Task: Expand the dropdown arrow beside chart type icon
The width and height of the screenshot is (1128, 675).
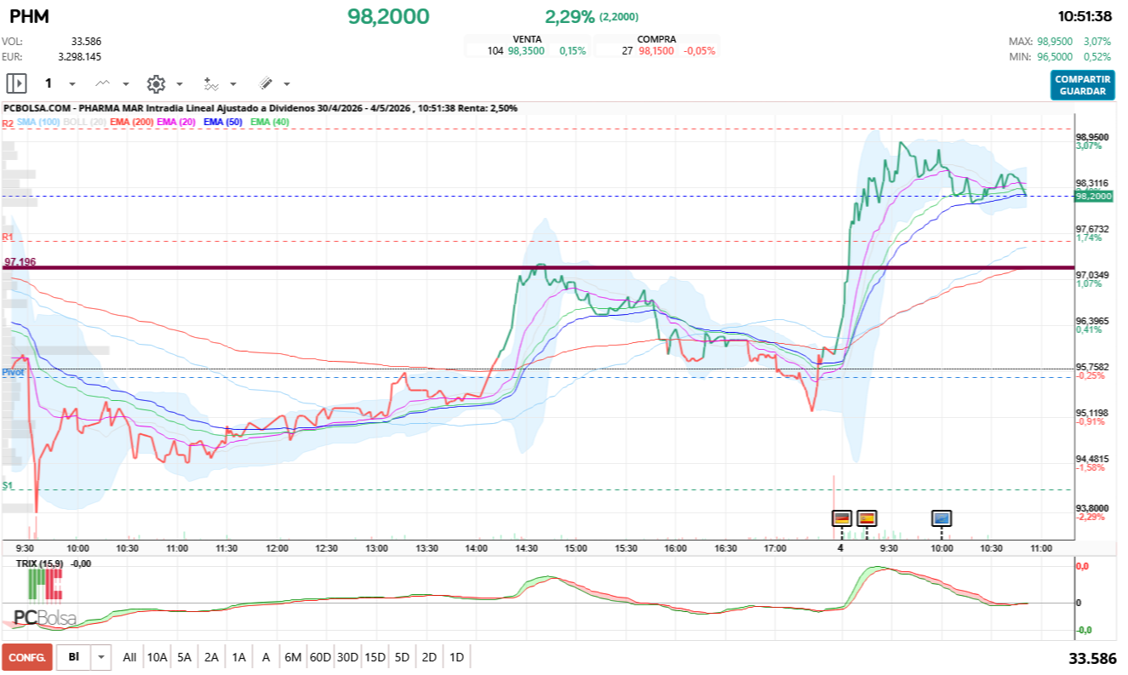Action: pyautogui.click(x=126, y=84)
